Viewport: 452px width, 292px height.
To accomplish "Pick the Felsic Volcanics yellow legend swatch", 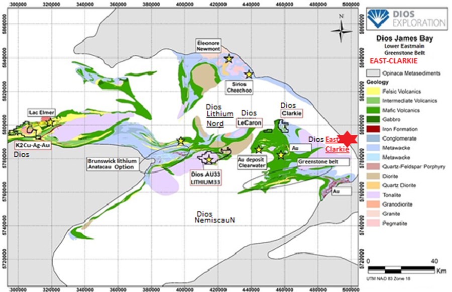I will pos(374,90).
